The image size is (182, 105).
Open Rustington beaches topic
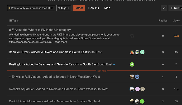53,64
